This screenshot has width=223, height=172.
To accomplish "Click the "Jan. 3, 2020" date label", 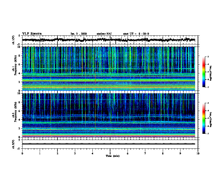I will pyautogui.click(x=79, y=34).
